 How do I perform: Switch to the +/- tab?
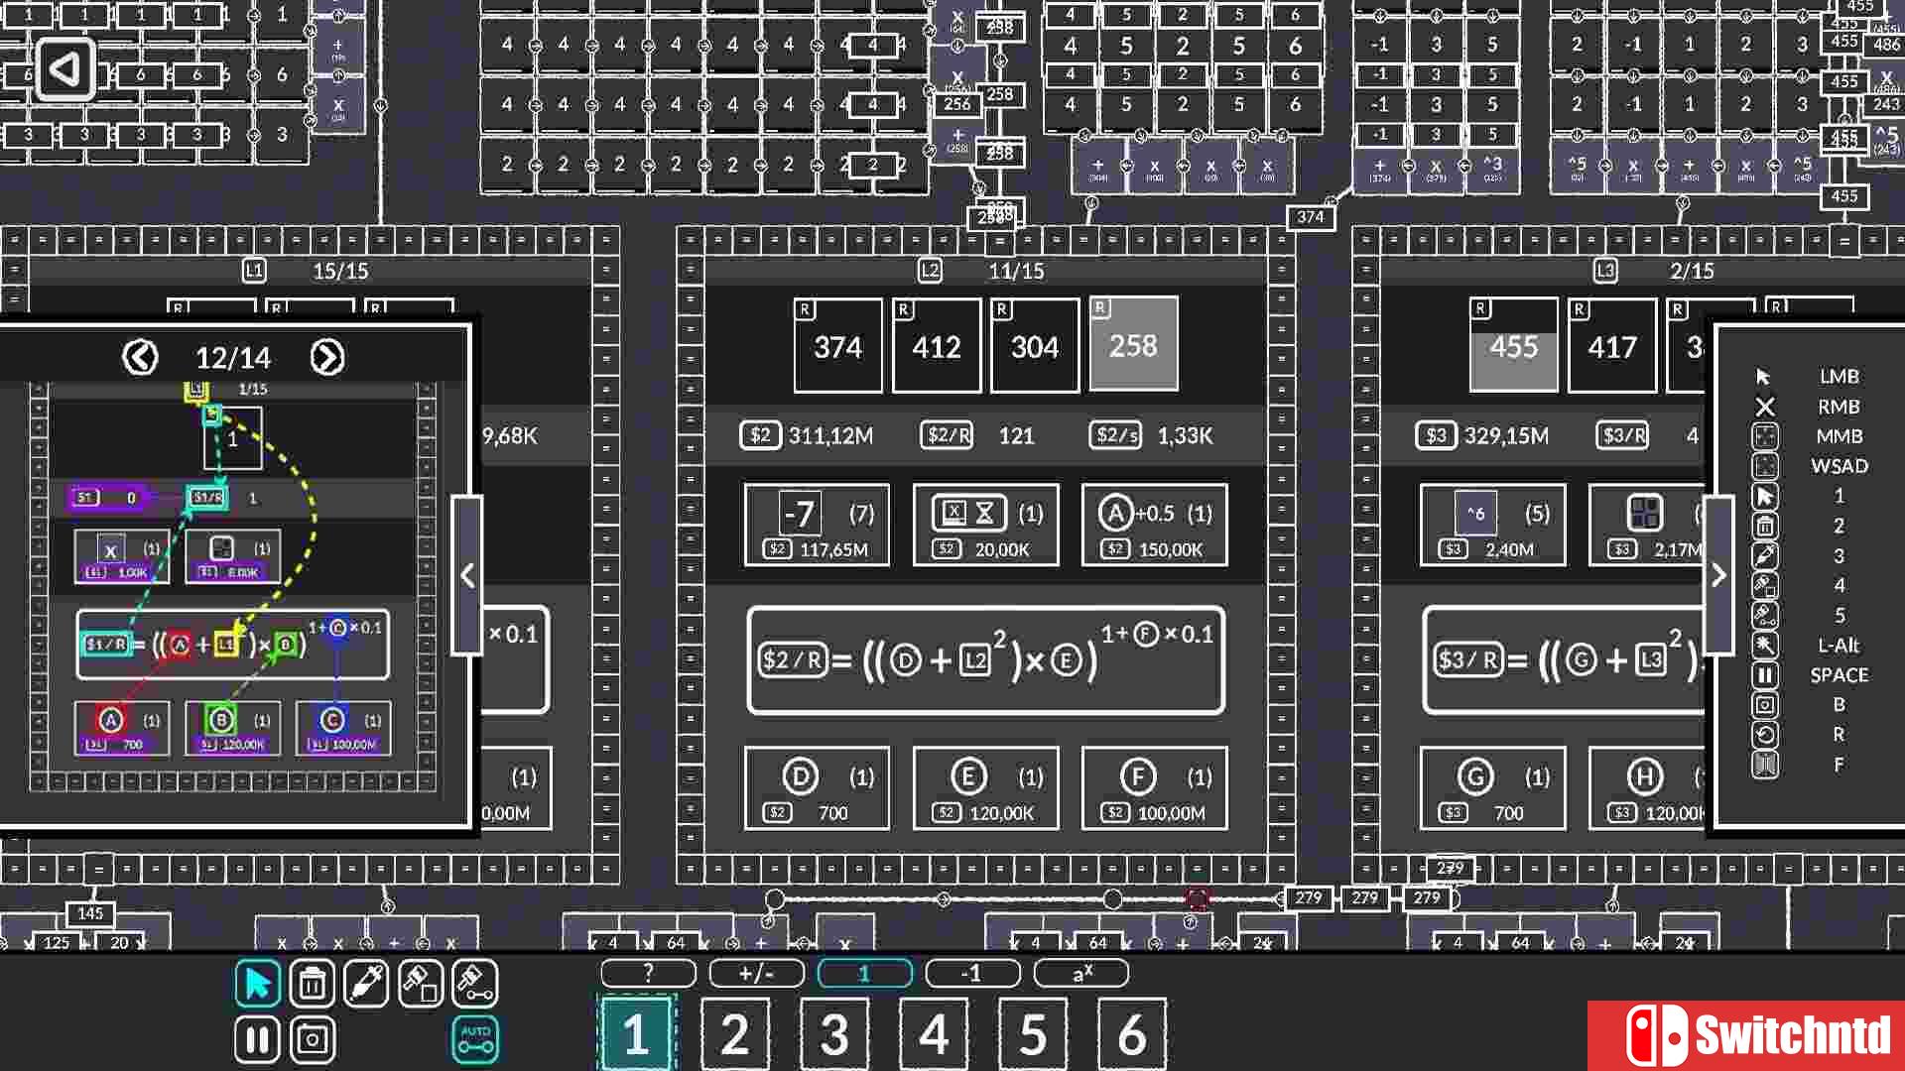[756, 974]
